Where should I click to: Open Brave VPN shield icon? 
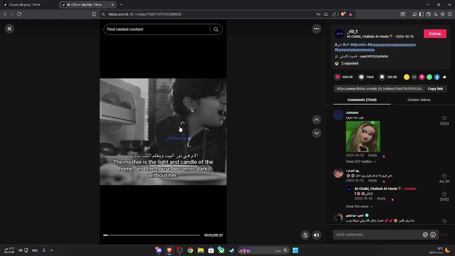coord(443,14)
